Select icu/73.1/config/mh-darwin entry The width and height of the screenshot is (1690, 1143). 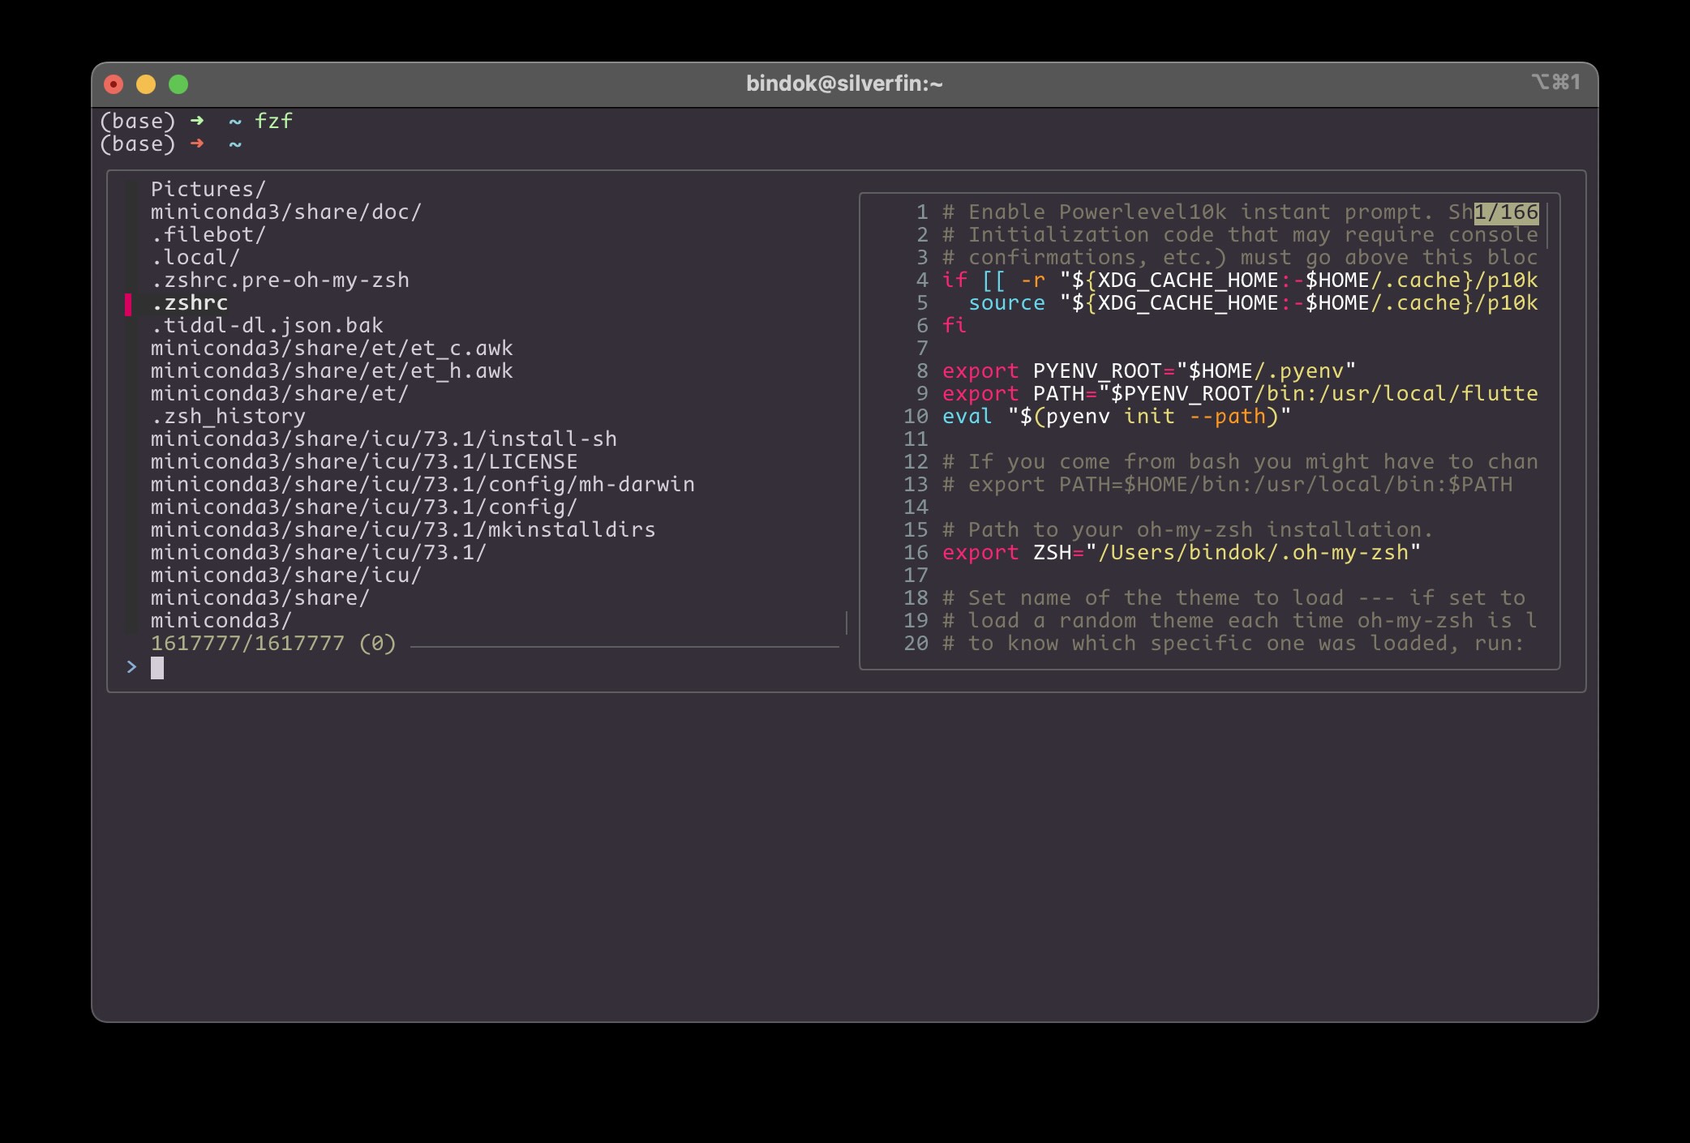[422, 484]
